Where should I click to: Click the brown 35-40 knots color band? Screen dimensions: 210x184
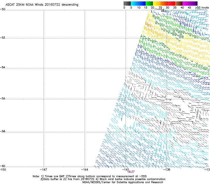pos(179,3)
